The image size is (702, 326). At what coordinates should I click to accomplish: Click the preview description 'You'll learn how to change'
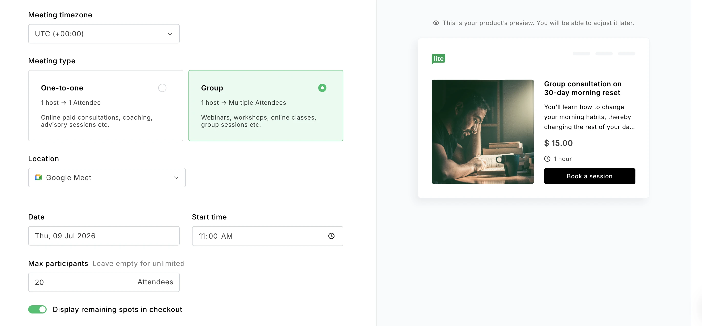click(x=584, y=107)
